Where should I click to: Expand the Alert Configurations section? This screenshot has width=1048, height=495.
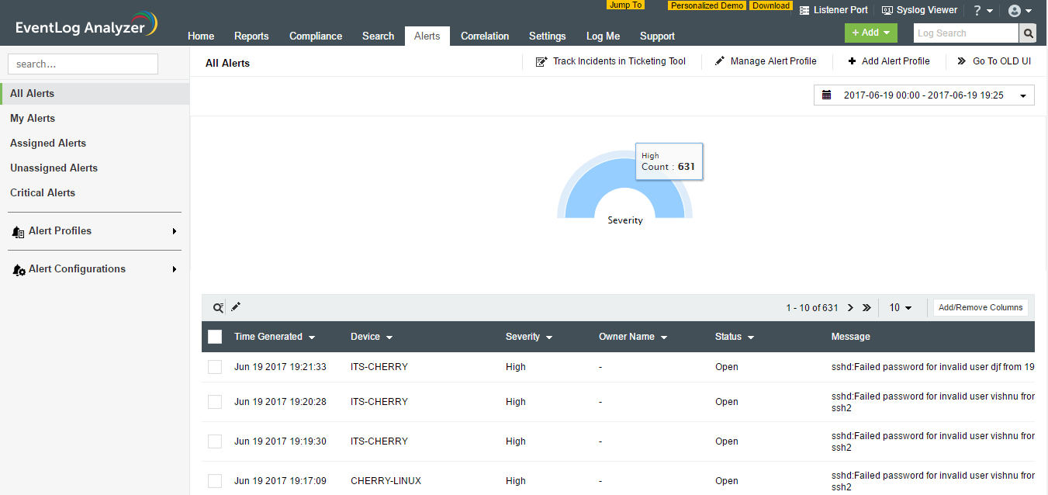(x=95, y=269)
